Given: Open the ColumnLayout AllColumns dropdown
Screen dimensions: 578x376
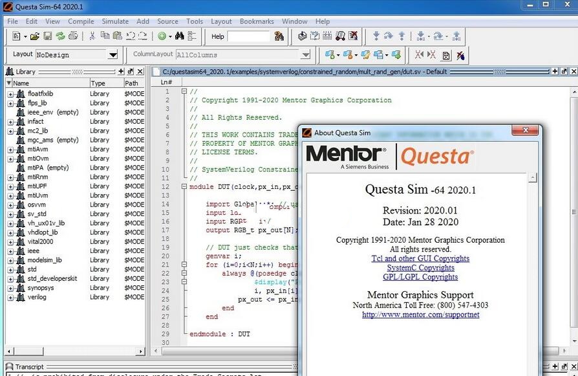Looking at the screenshot, I should coord(305,55).
